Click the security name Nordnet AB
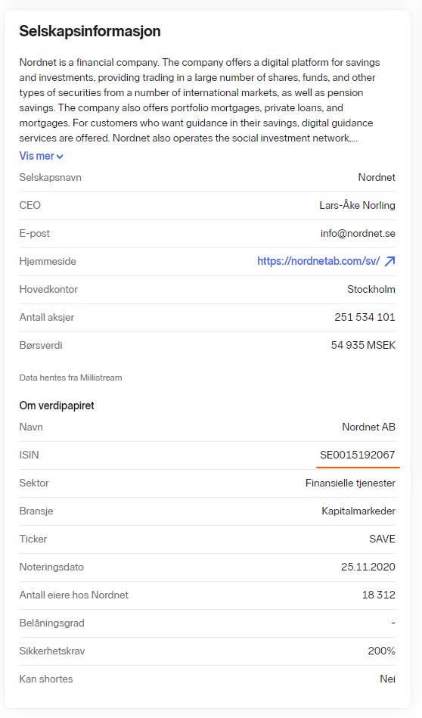Viewport: 422px width, 718px height. 369,427
